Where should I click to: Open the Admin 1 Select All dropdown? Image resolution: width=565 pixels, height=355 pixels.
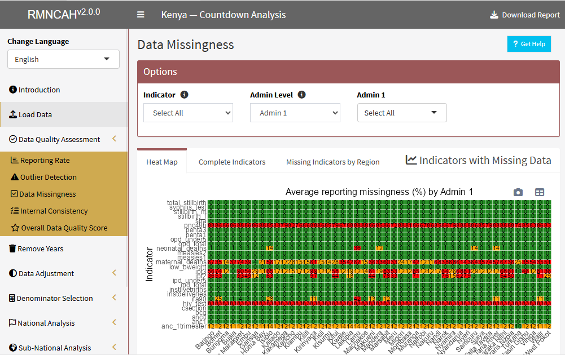[402, 113]
